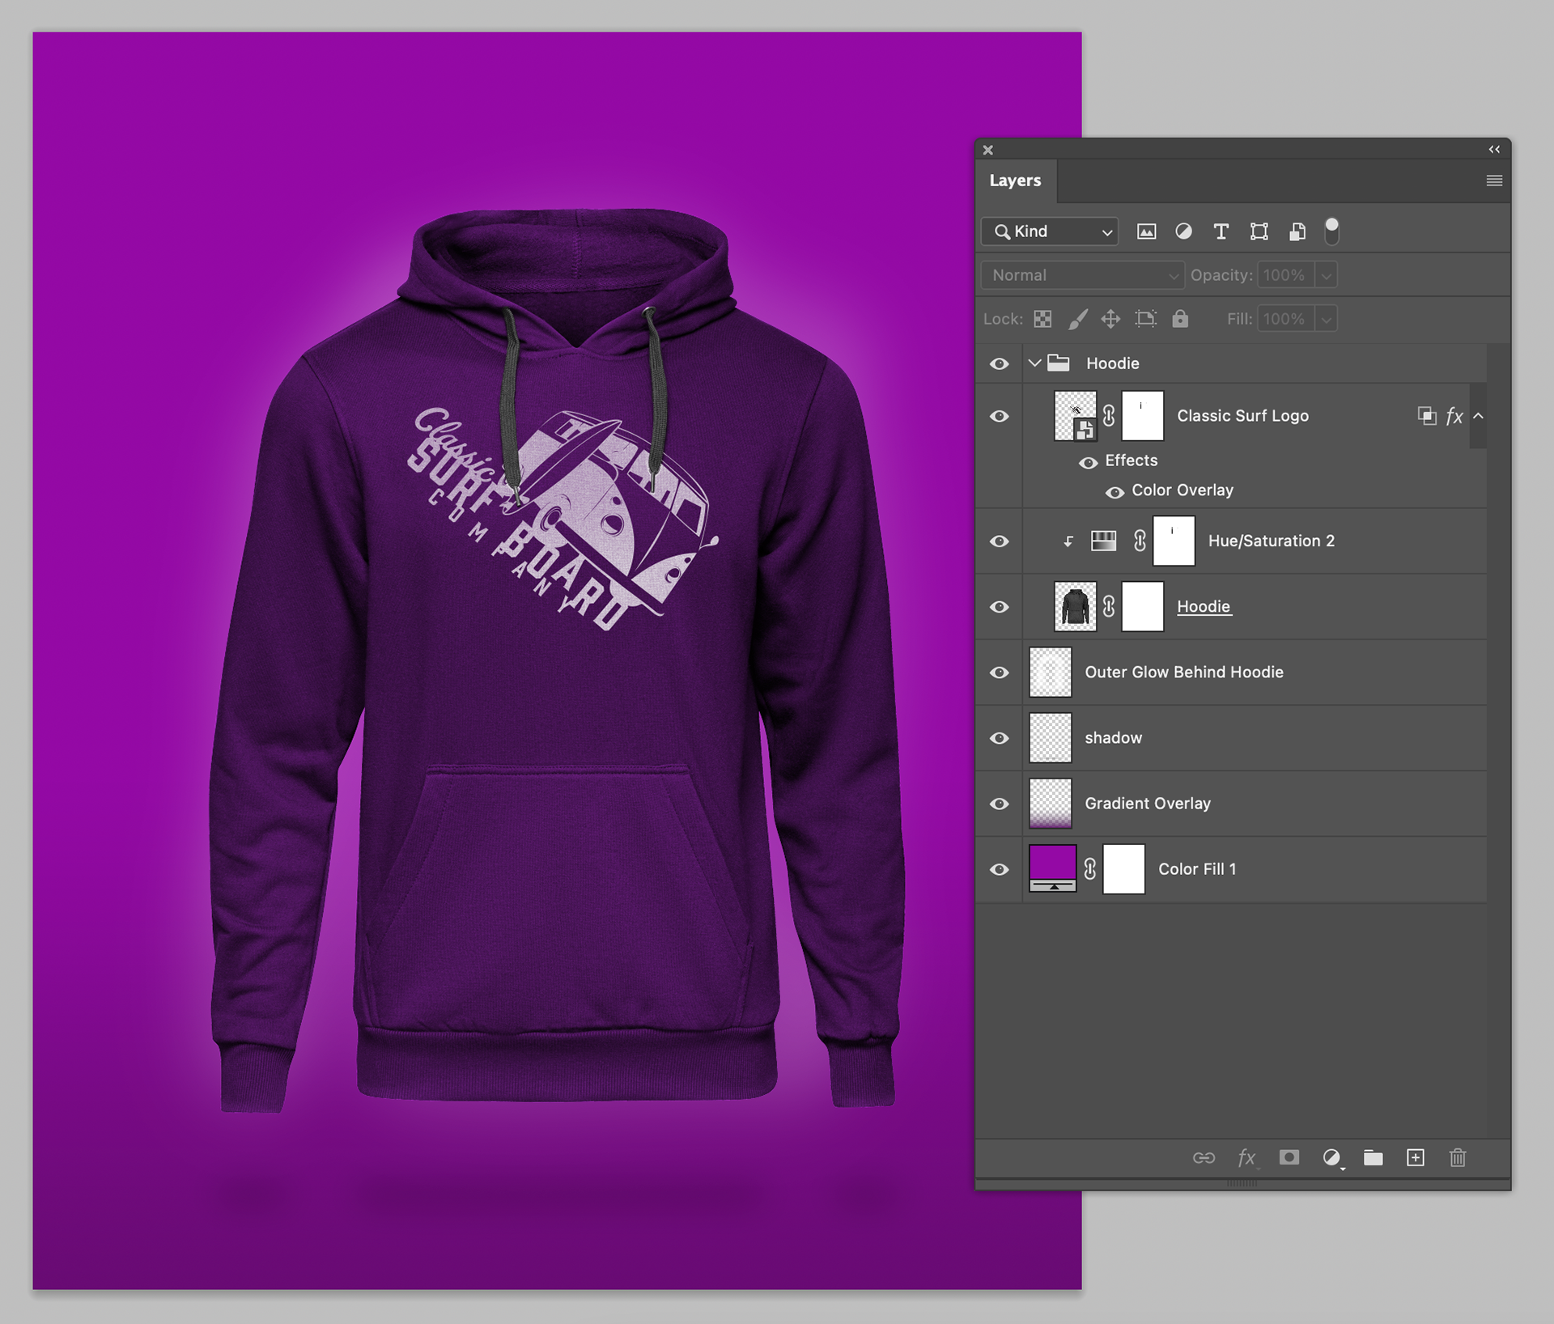Viewport: 1554px width, 1324px height.
Task: Hide the Color Overlay effect
Action: (x=1115, y=491)
